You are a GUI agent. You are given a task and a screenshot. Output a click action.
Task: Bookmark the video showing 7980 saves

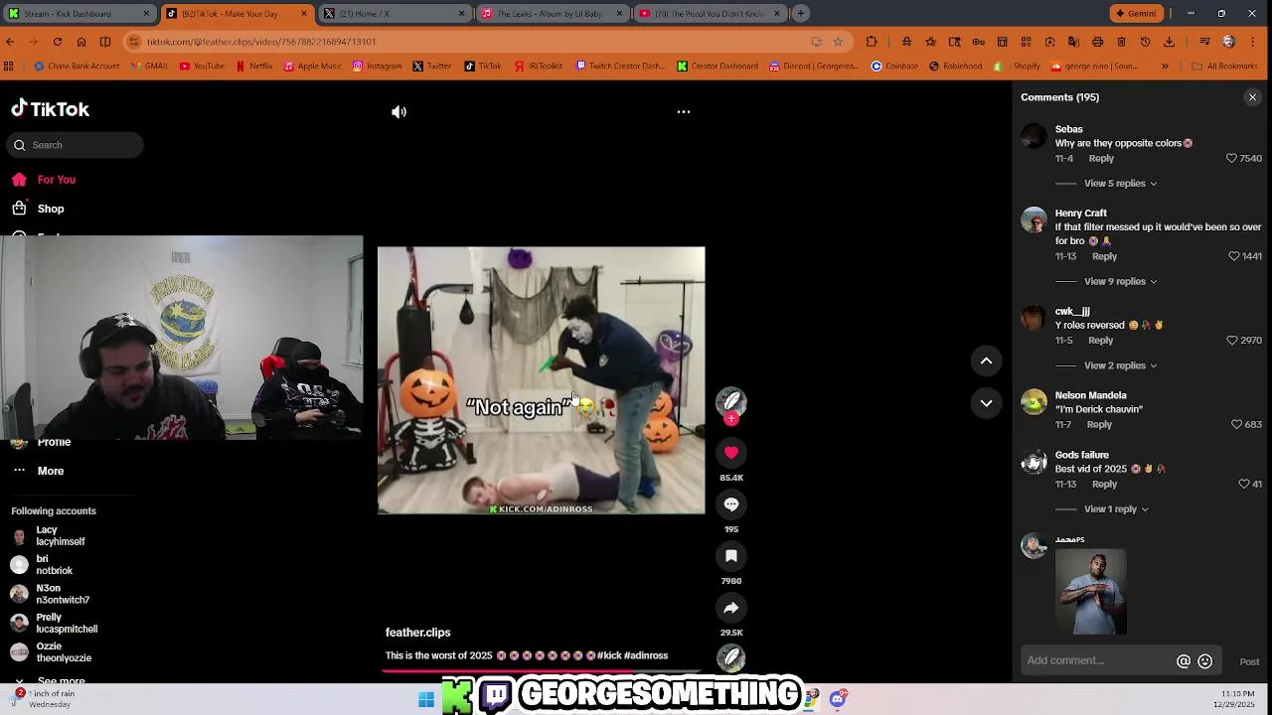pos(731,556)
